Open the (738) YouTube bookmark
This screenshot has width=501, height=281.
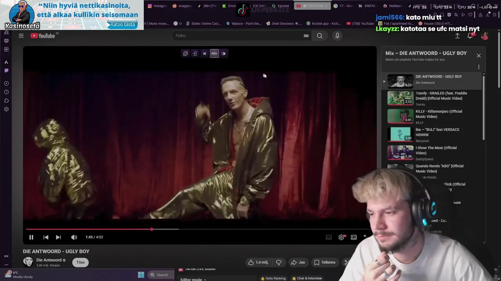(x=360, y=23)
